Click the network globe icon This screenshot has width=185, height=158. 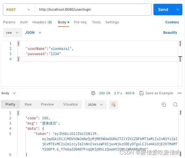93,93
